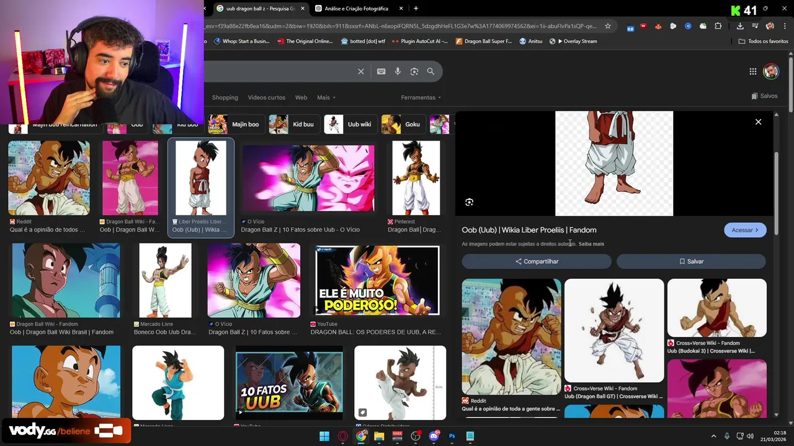Start voice search with the microphone icon

398,71
